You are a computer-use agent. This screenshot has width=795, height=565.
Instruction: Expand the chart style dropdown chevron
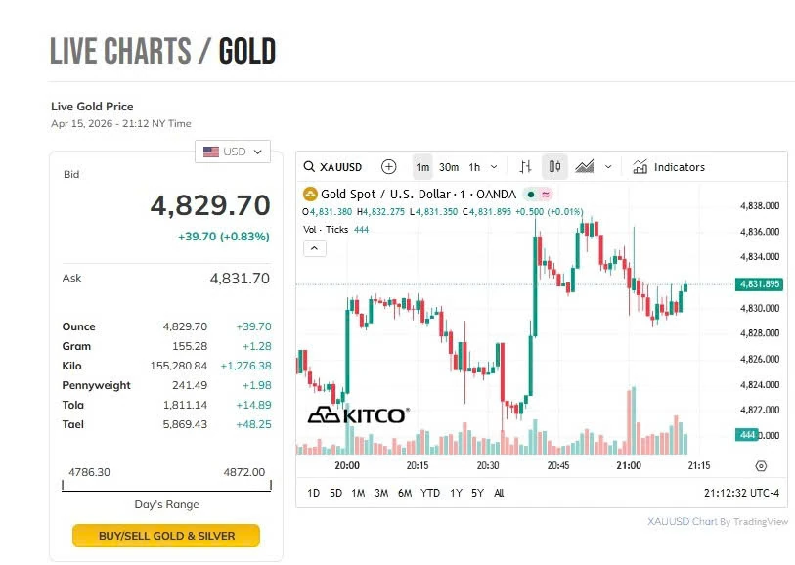[x=608, y=167]
